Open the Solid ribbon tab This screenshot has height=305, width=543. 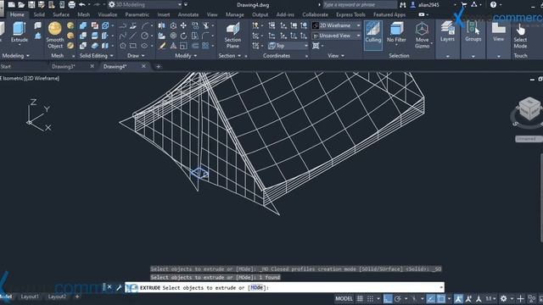point(39,14)
